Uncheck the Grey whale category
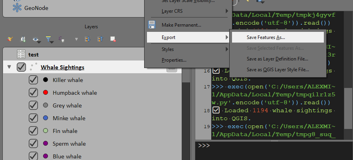Image resolution: width=353 pixels, height=160 pixels. pos(33,105)
